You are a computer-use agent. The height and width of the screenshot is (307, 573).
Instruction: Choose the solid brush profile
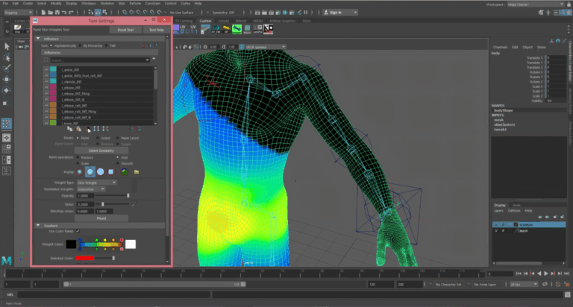tap(101, 171)
